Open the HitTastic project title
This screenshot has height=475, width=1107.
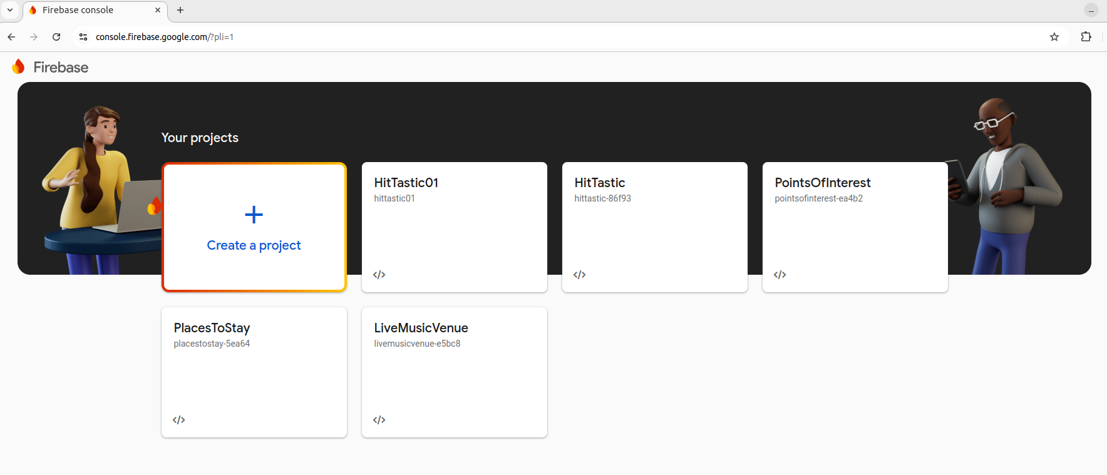[x=600, y=183]
